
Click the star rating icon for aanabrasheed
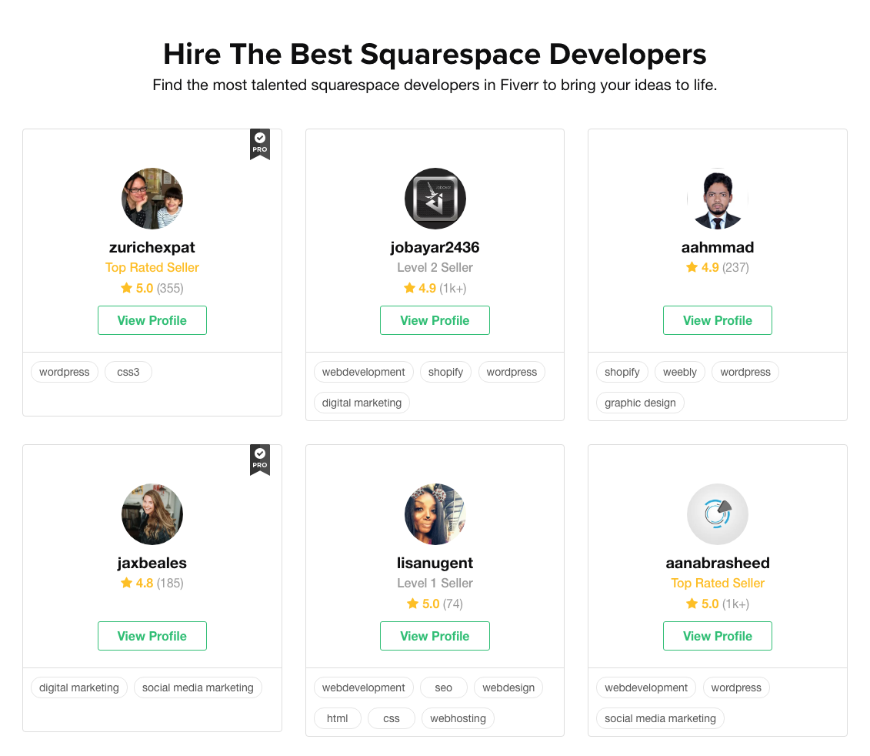point(692,604)
